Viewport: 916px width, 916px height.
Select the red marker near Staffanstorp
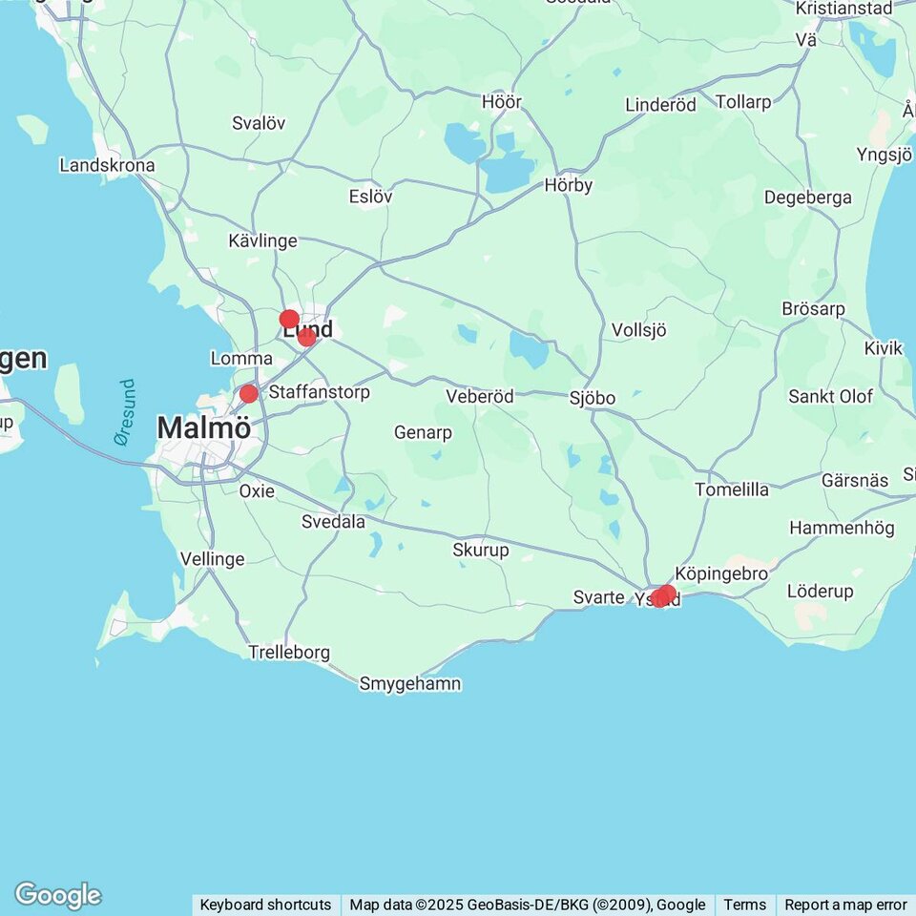click(x=249, y=394)
